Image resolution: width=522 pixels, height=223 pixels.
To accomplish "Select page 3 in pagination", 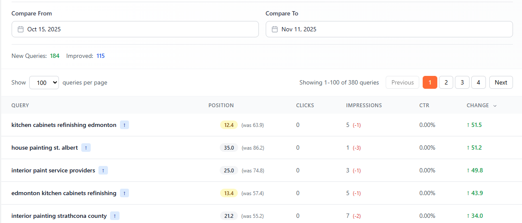I will click(x=462, y=82).
